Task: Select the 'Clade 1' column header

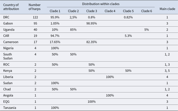Action: coord(55,11)
